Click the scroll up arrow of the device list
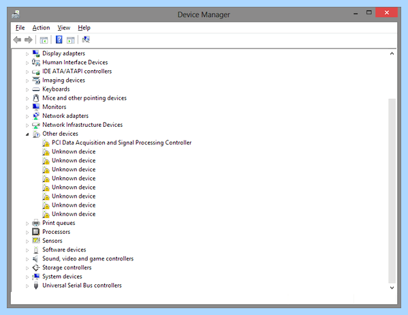The width and height of the screenshot is (408, 315). tap(392, 54)
